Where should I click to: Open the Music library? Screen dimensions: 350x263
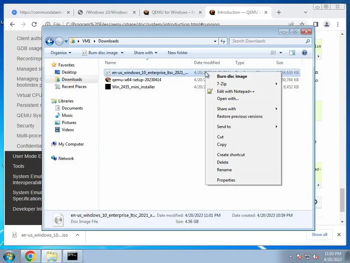coord(64,115)
